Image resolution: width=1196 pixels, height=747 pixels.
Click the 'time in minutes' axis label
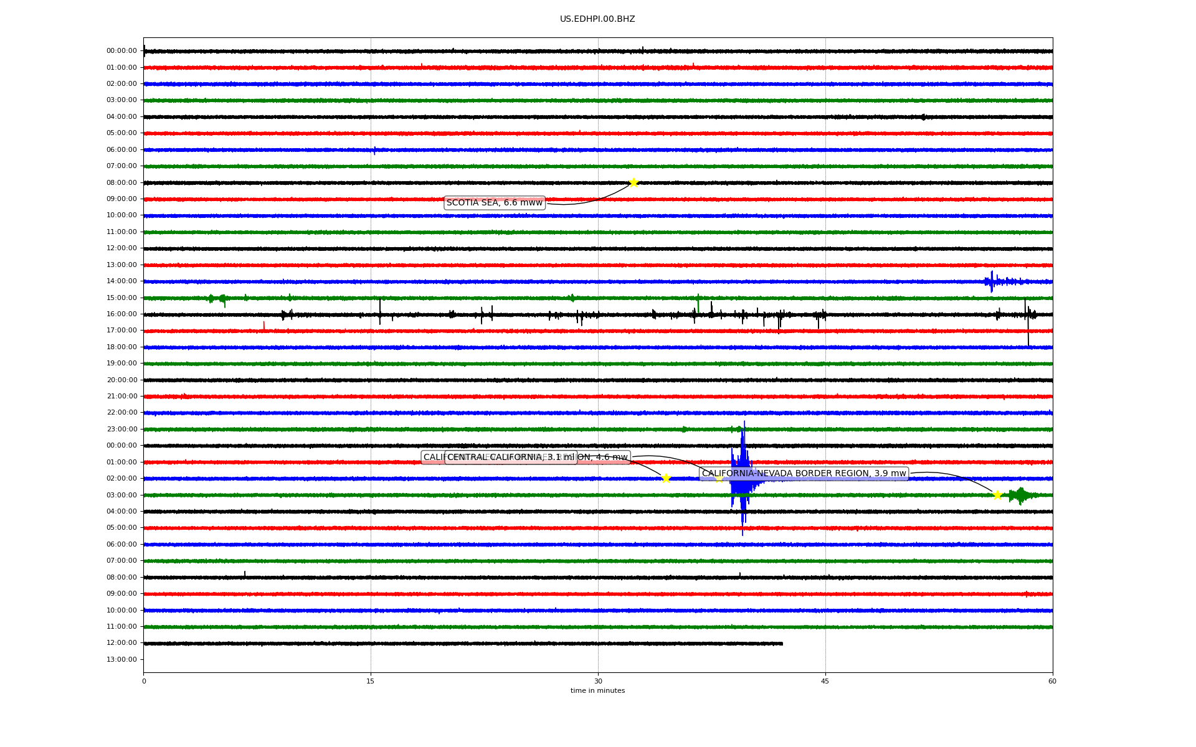pos(597,691)
